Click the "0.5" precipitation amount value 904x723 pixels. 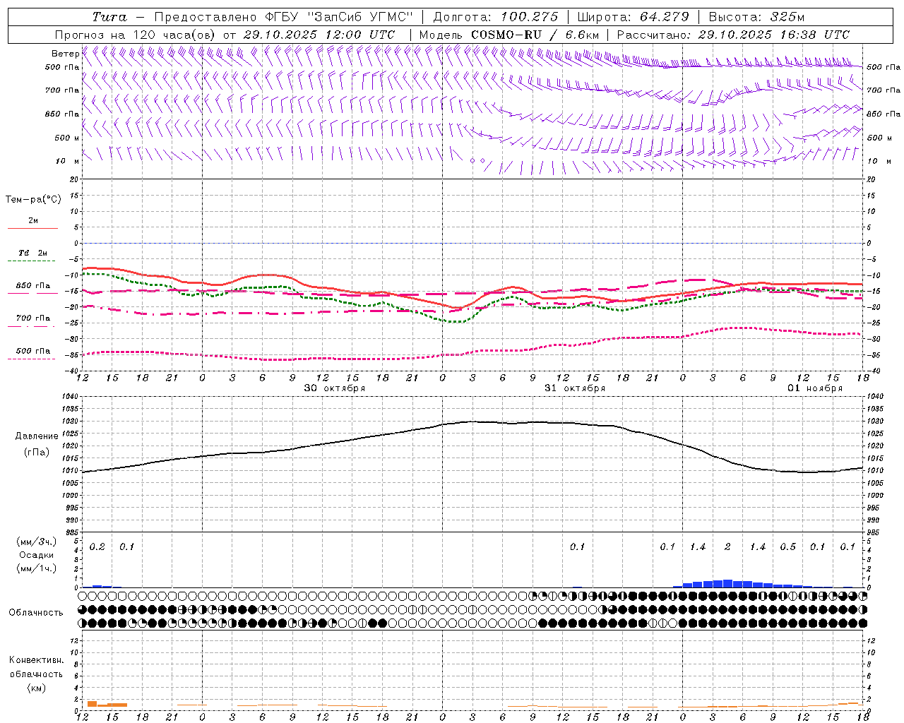(x=788, y=547)
